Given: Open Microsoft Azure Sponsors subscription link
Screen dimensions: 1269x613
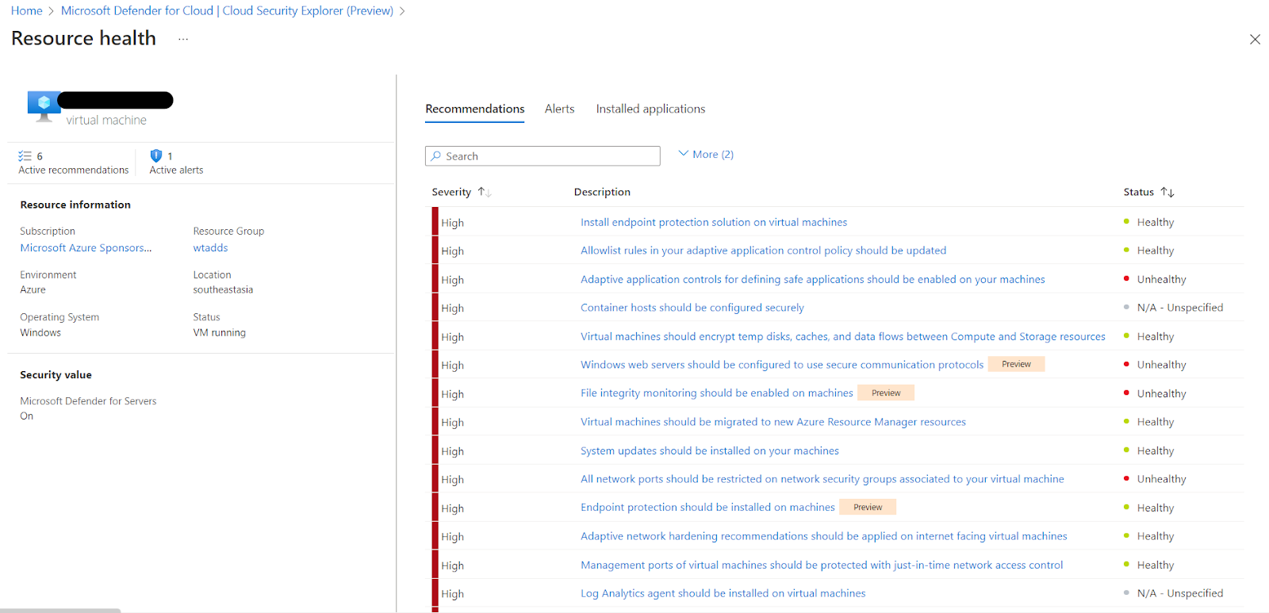Looking at the screenshot, I should tap(86, 247).
